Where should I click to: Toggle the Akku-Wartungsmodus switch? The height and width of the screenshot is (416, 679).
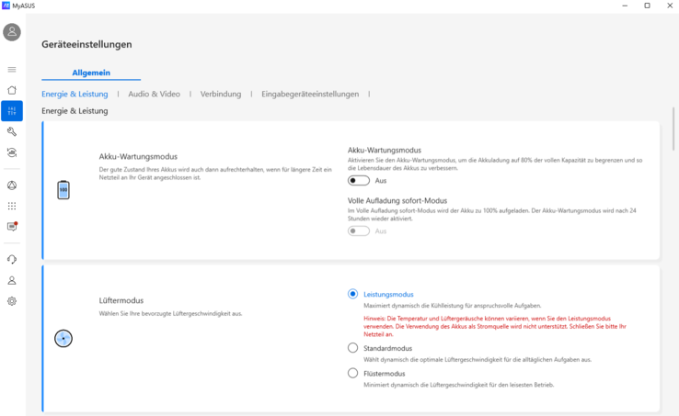pyautogui.click(x=358, y=181)
